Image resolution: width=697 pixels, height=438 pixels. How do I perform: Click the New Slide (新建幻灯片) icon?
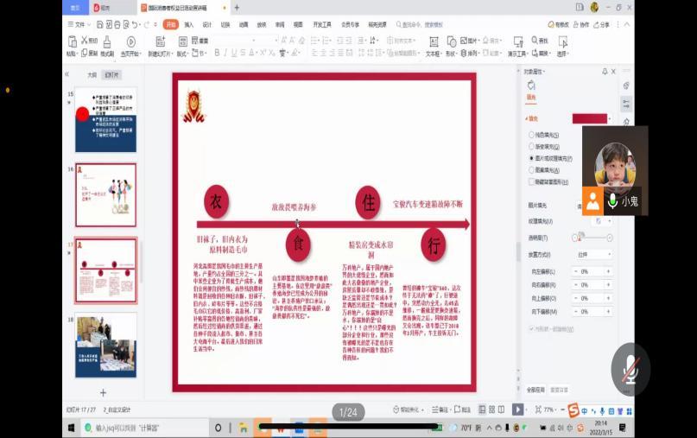coord(157,41)
